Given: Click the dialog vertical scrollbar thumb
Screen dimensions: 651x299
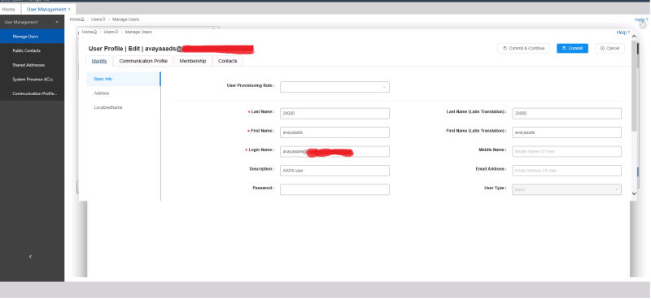Looking at the screenshot, I should tap(634, 86).
